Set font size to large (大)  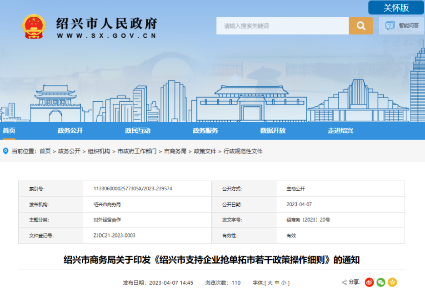(x=270, y=283)
